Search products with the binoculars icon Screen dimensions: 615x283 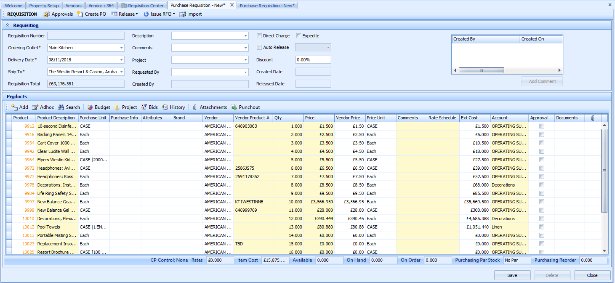[x=61, y=107]
